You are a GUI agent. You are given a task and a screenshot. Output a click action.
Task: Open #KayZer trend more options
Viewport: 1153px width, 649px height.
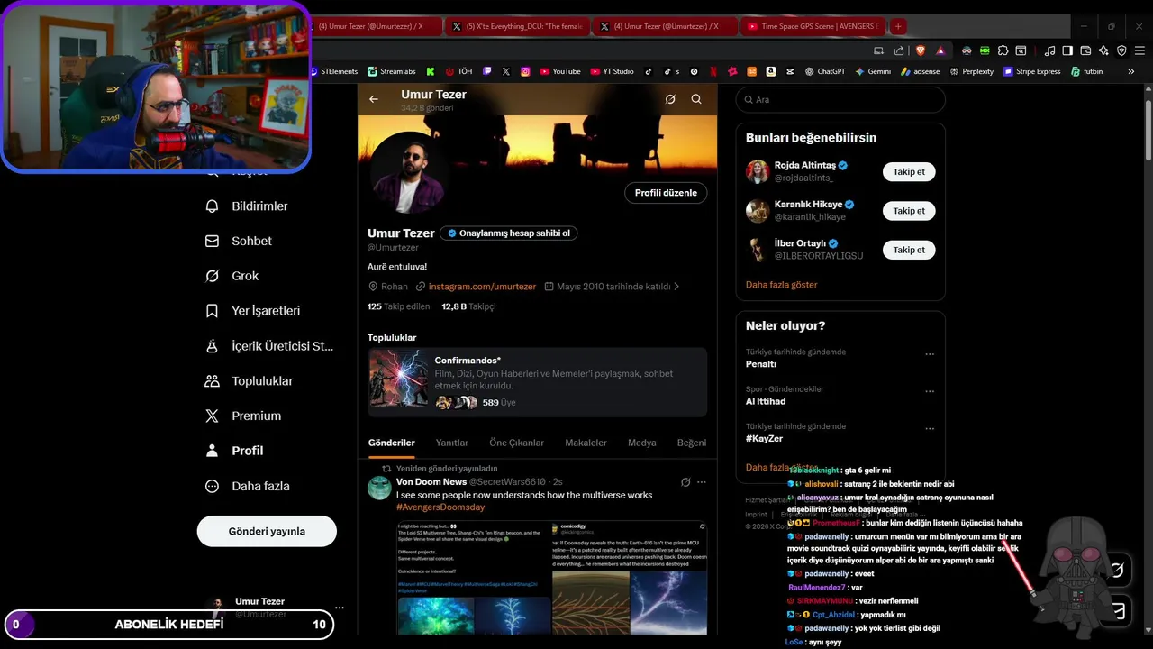point(930,428)
